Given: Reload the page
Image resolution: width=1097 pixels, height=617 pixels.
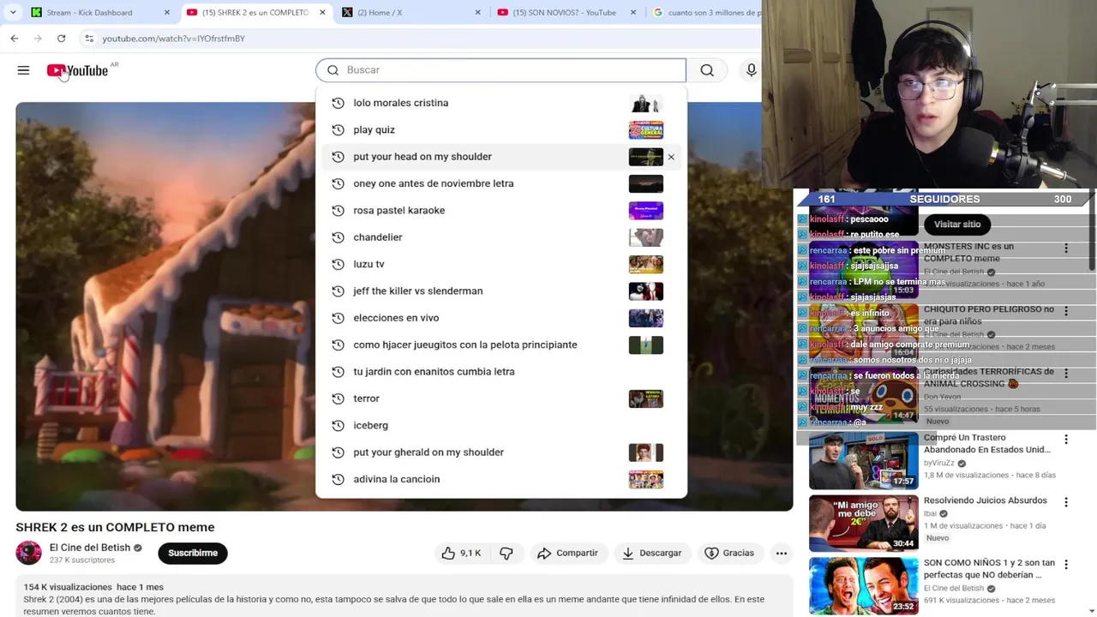Looking at the screenshot, I should (61, 39).
